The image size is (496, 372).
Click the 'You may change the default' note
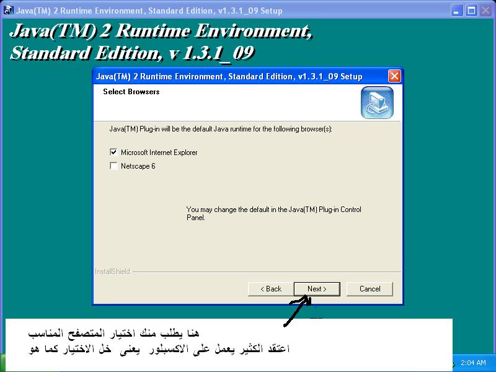pyautogui.click(x=273, y=213)
